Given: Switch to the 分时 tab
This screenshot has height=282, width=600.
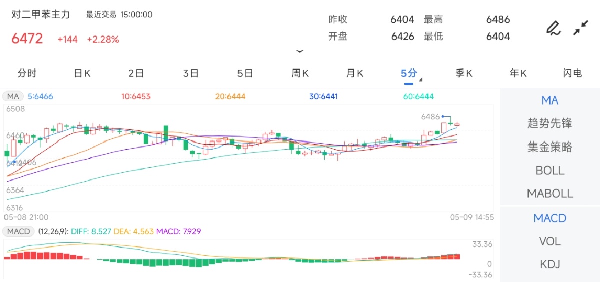Looking at the screenshot, I should pos(27,73).
